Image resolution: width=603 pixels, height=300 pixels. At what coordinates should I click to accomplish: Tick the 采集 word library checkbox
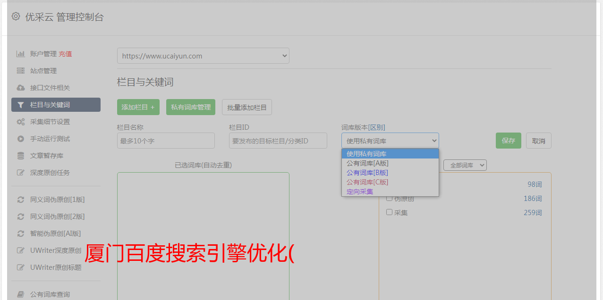(x=390, y=212)
